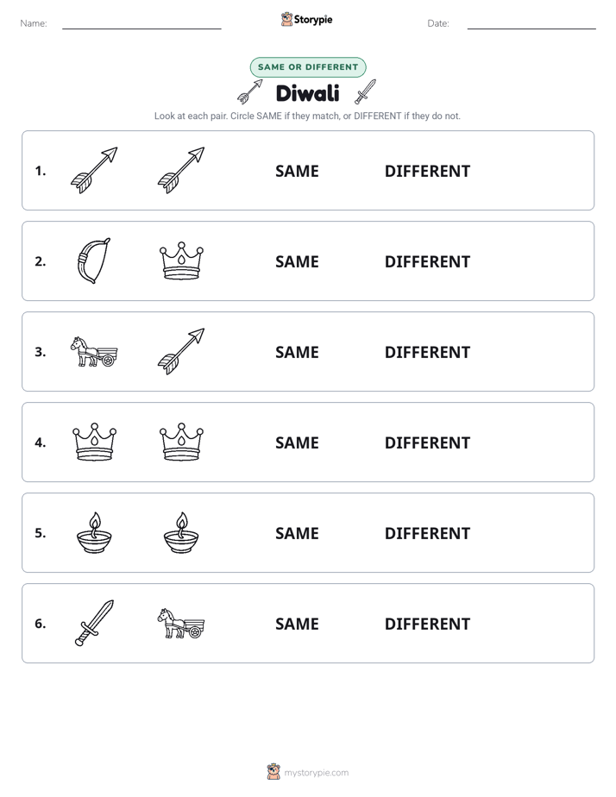Click the arrow icon in row 3
The image size is (616, 797).
click(x=181, y=351)
